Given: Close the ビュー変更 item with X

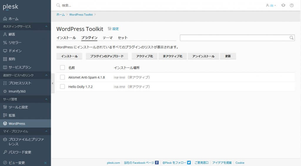Looking at the screenshot, I should [x=46, y=163].
